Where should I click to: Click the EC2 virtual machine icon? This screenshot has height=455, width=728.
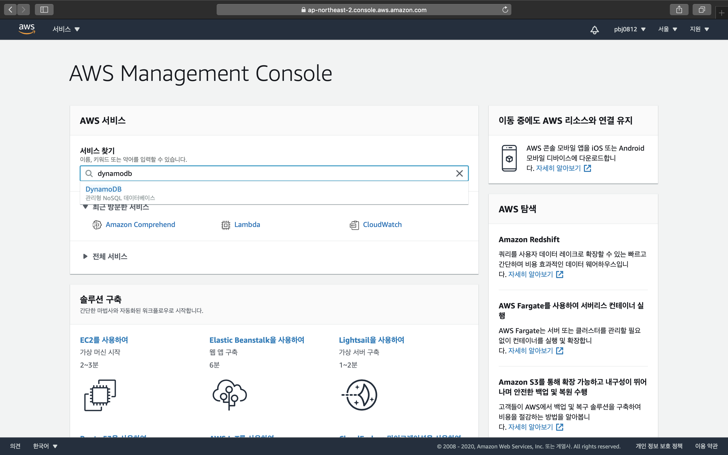tap(100, 395)
